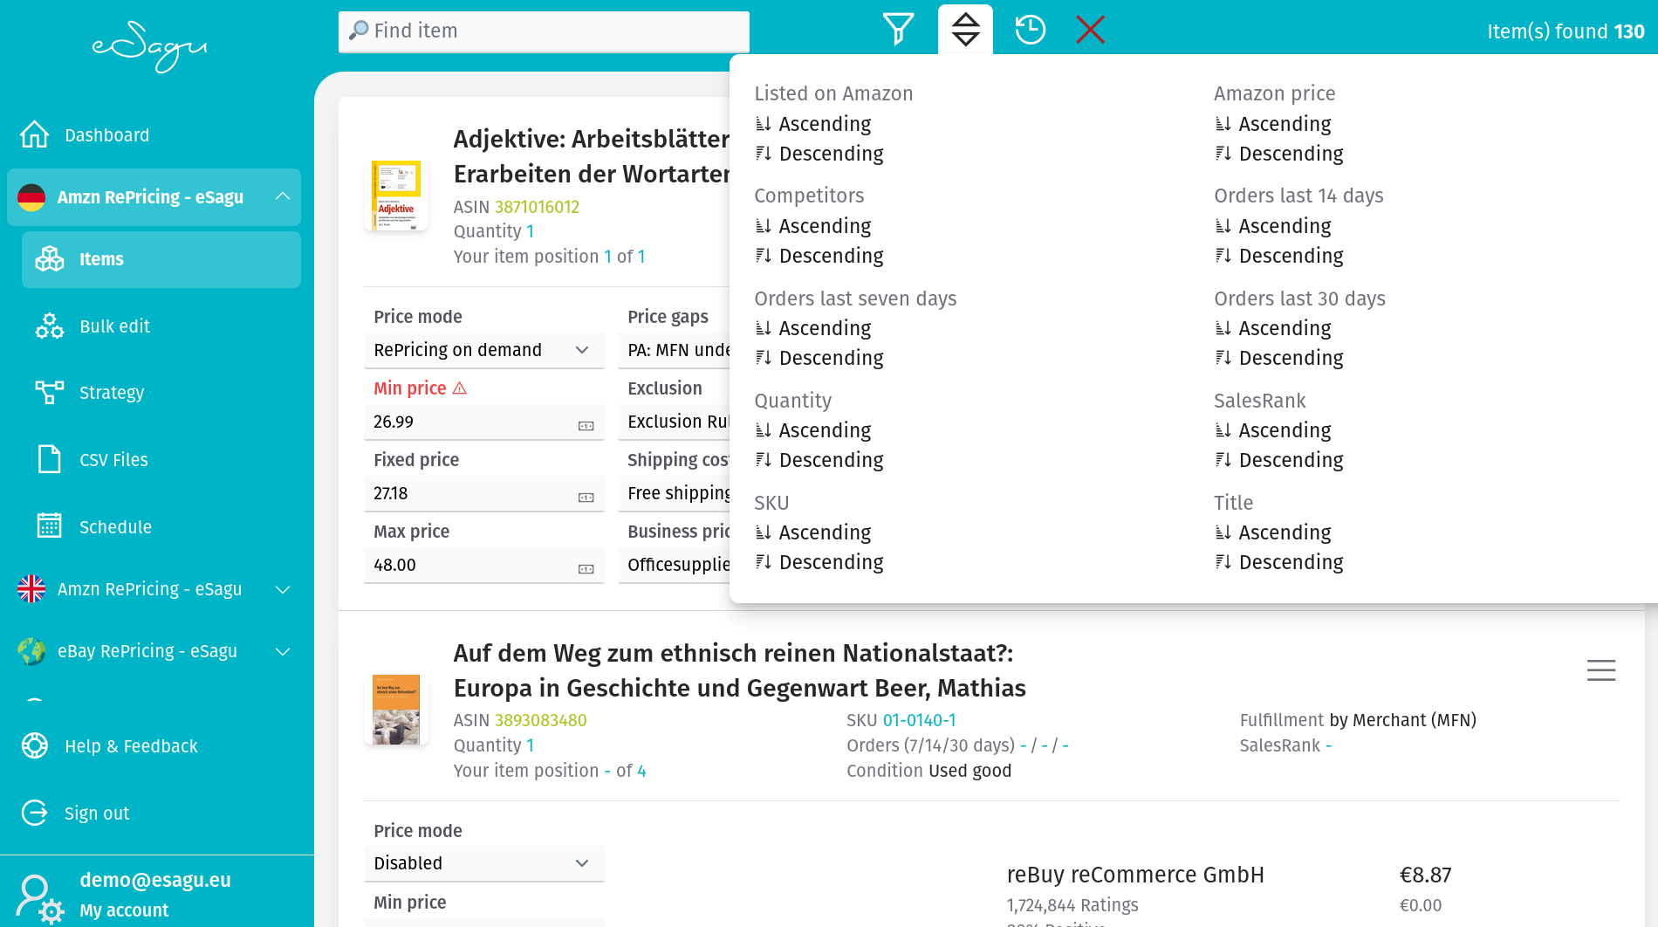Sort by SalesRank Descending
The height and width of the screenshot is (927, 1658).
point(1290,460)
